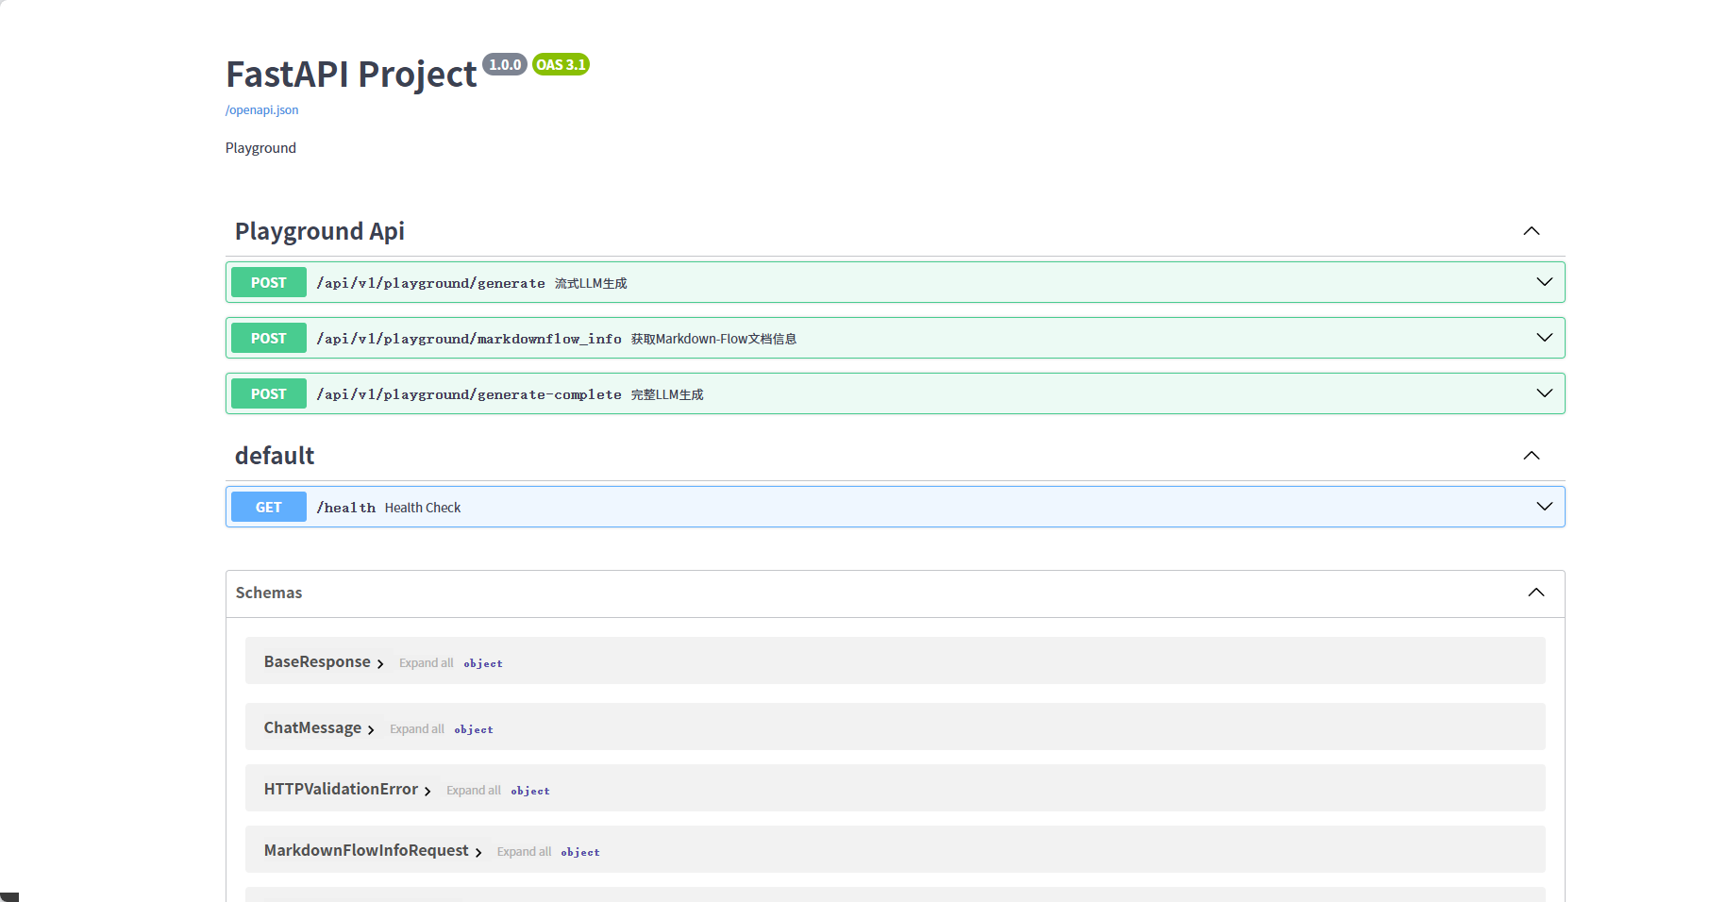This screenshot has height=902, width=1726.
Task: Click the ChatMessage schema name
Action: [x=312, y=727]
